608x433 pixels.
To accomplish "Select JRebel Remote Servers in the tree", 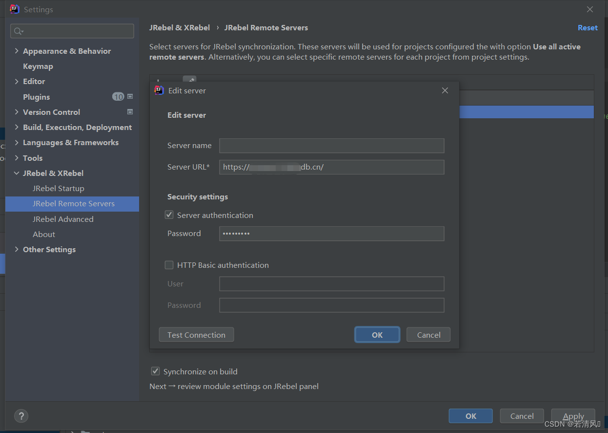I will [72, 204].
